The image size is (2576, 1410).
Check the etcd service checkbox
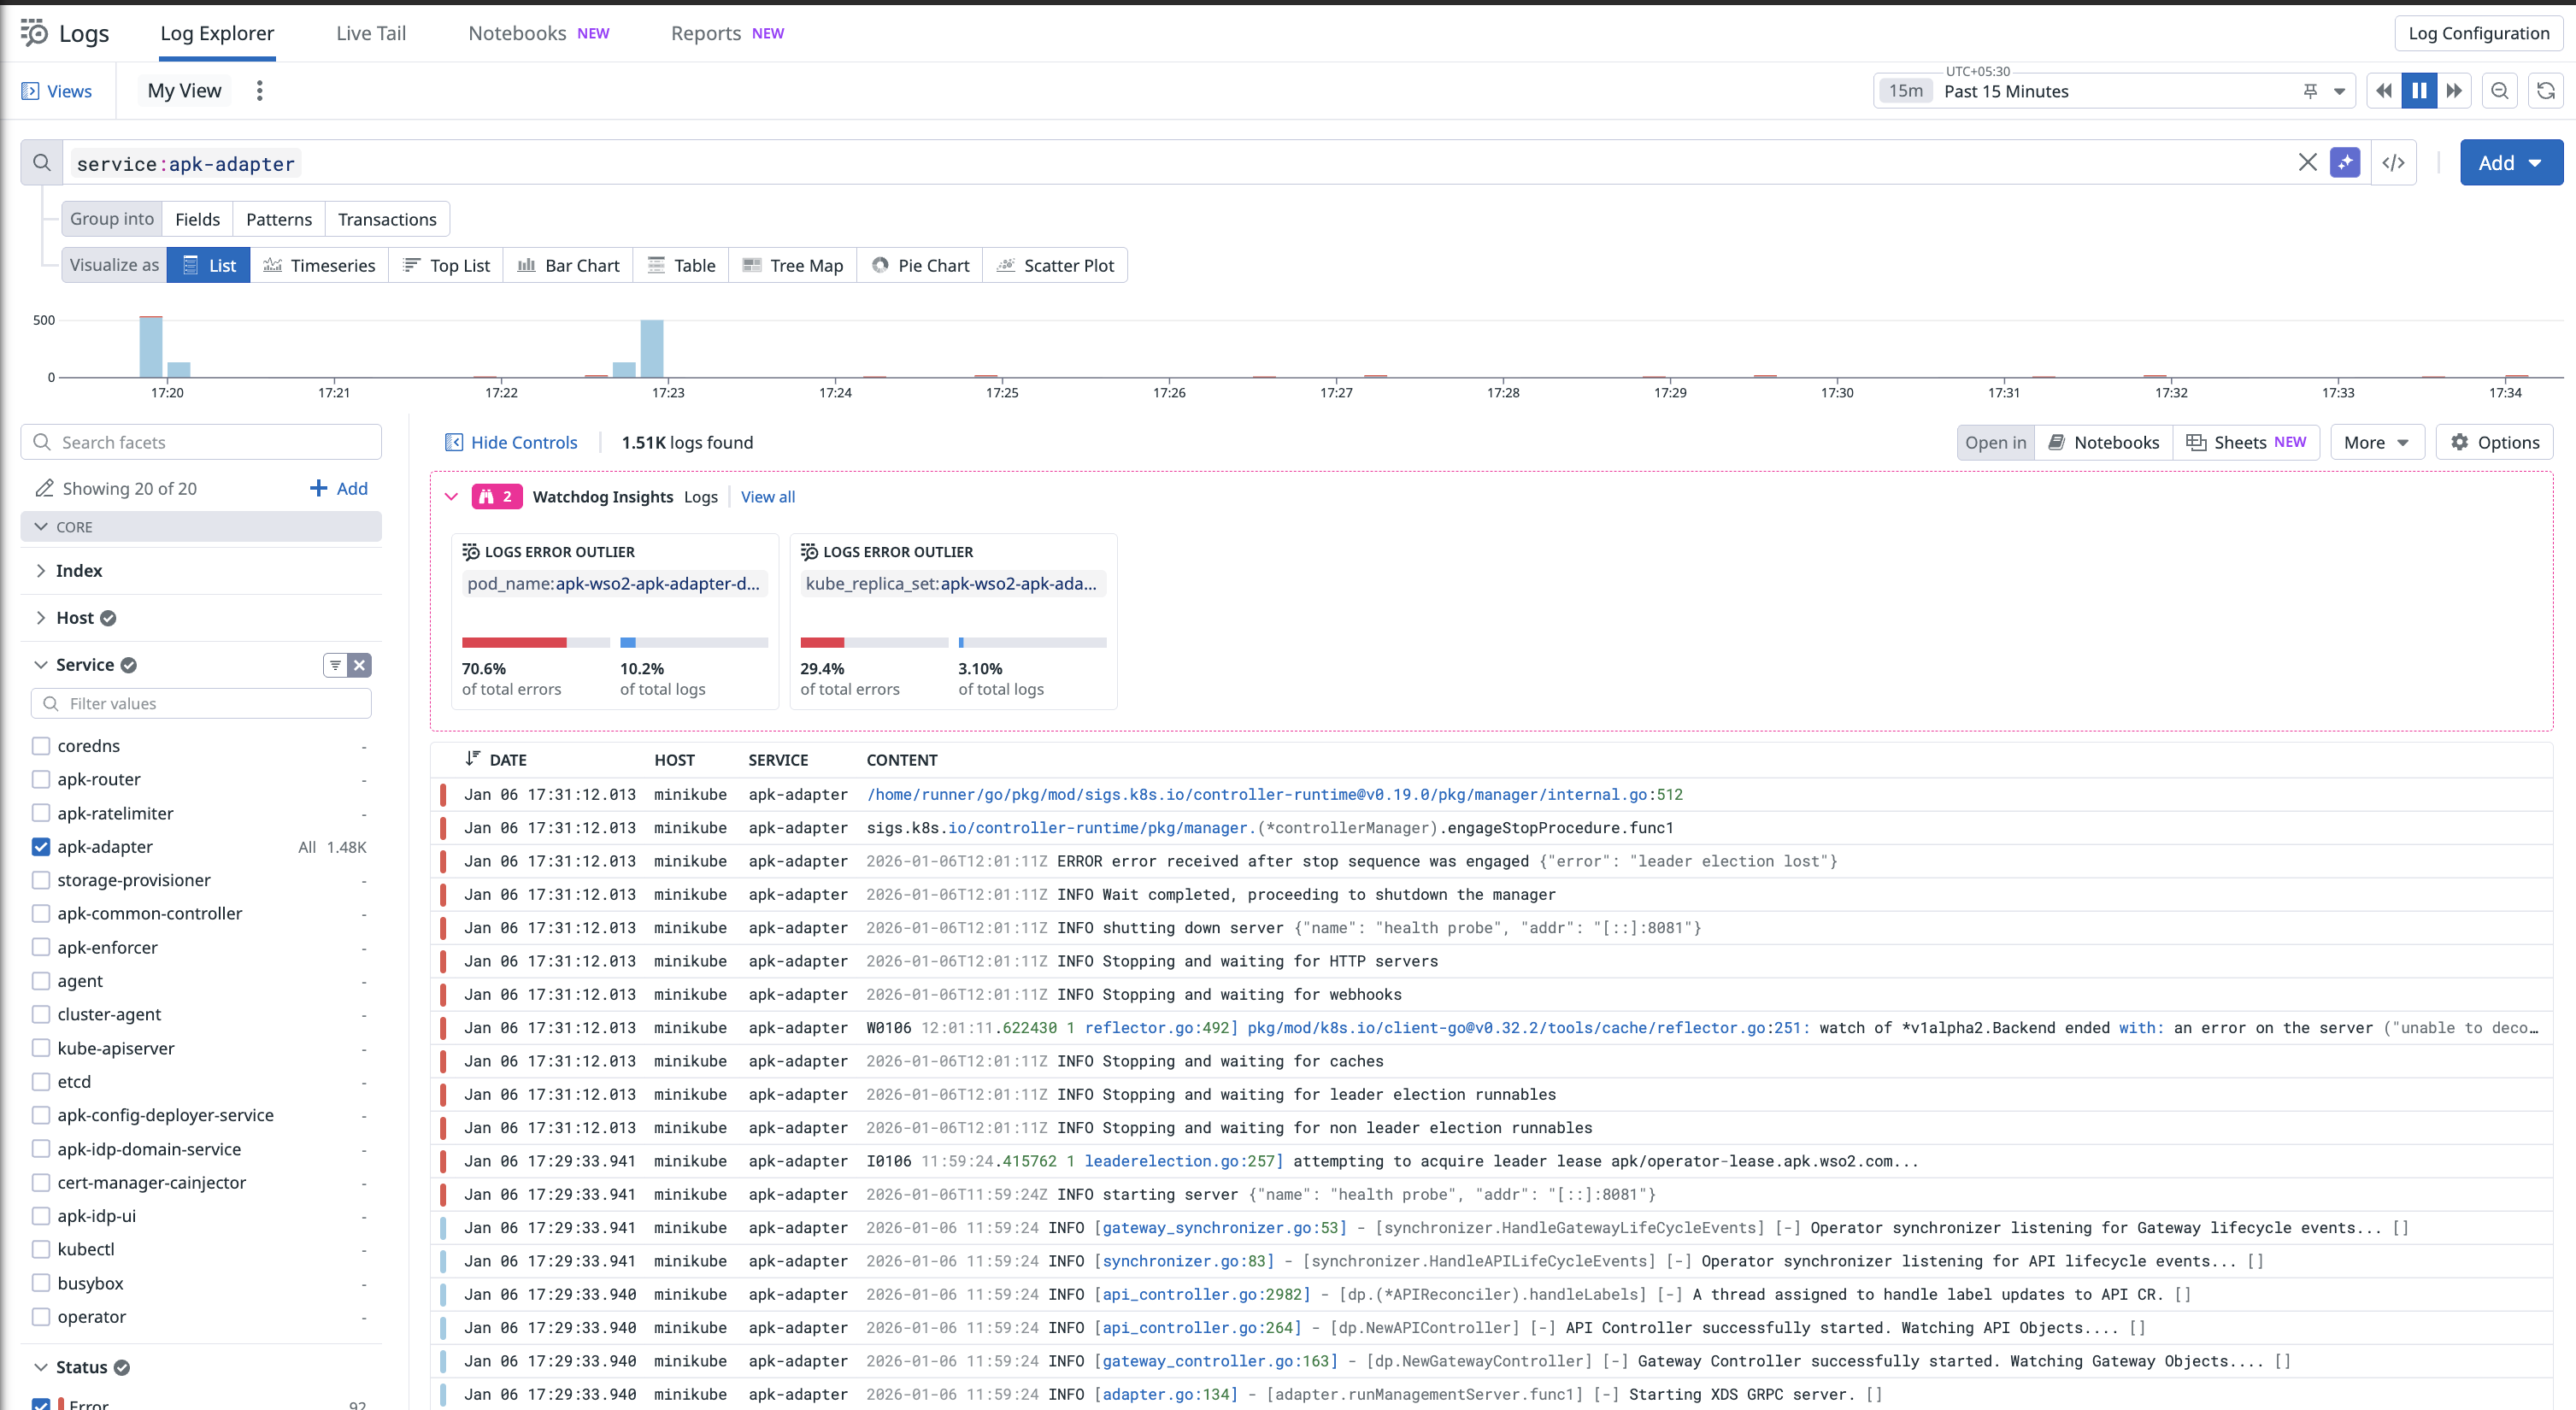click(x=41, y=1082)
